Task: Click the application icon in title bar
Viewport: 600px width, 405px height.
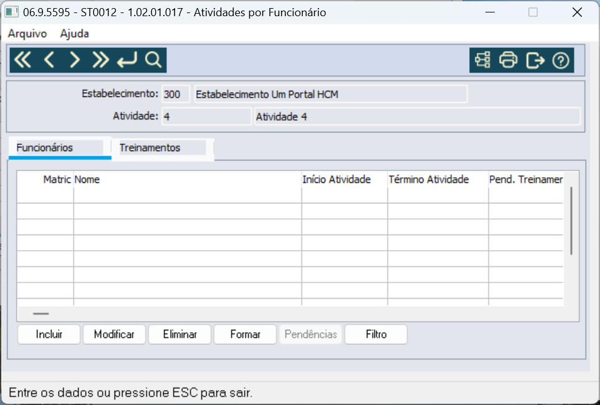Action: tap(11, 12)
